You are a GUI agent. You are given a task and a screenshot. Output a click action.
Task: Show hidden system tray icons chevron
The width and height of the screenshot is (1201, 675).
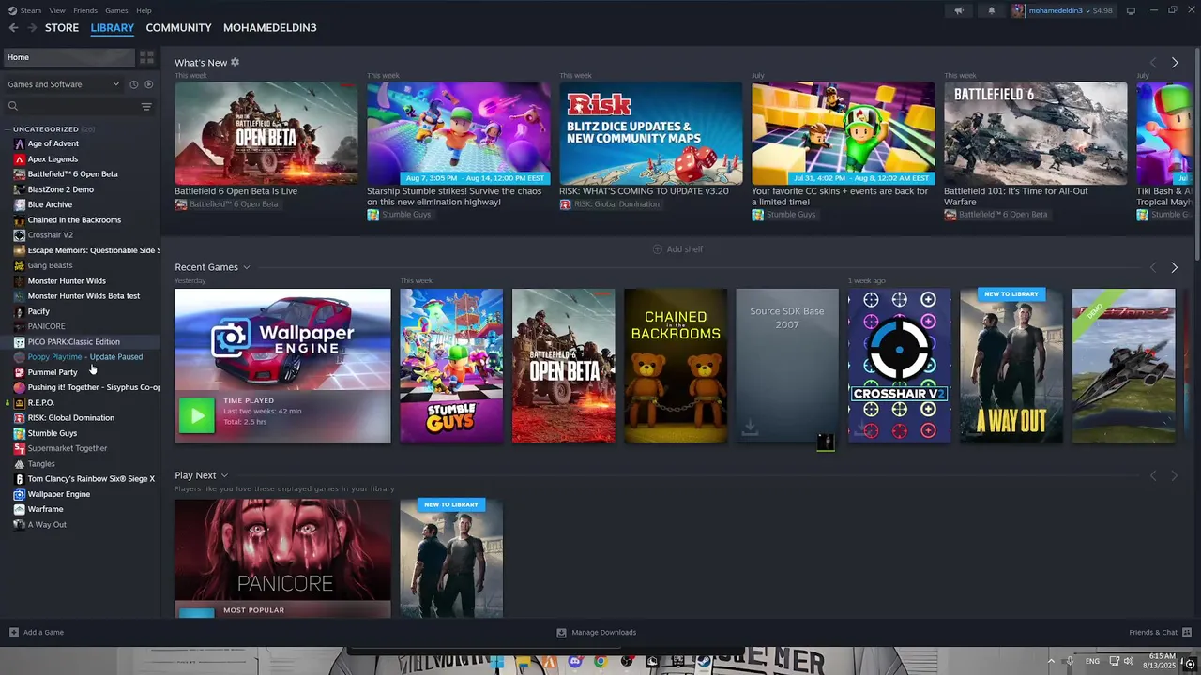(x=1051, y=662)
